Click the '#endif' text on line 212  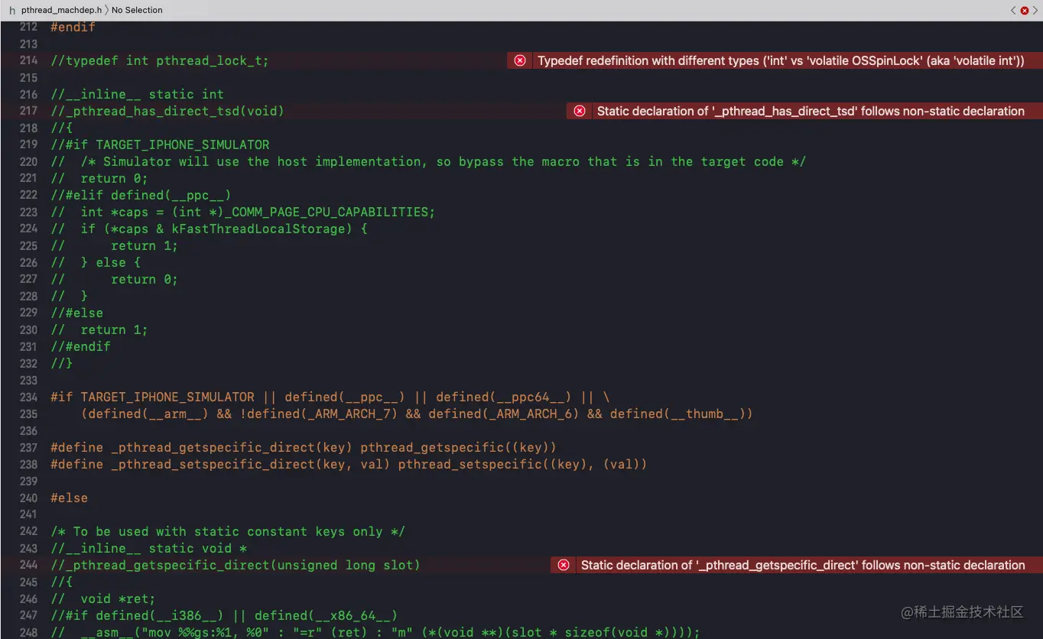73,27
